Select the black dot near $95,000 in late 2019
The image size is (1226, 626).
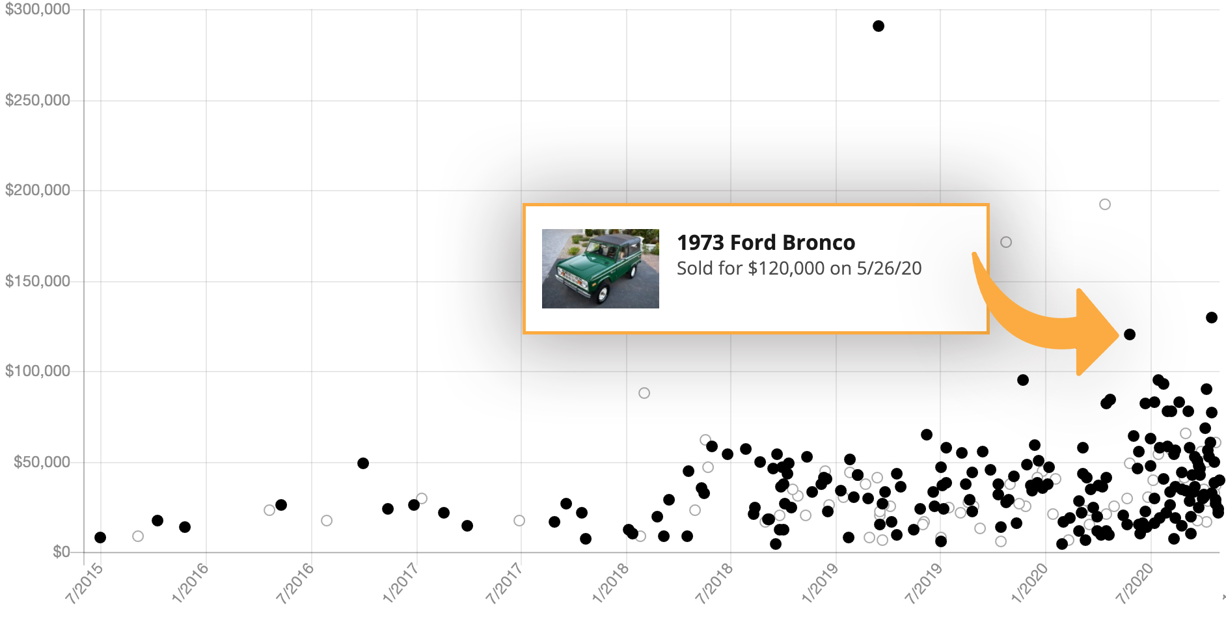[1022, 380]
